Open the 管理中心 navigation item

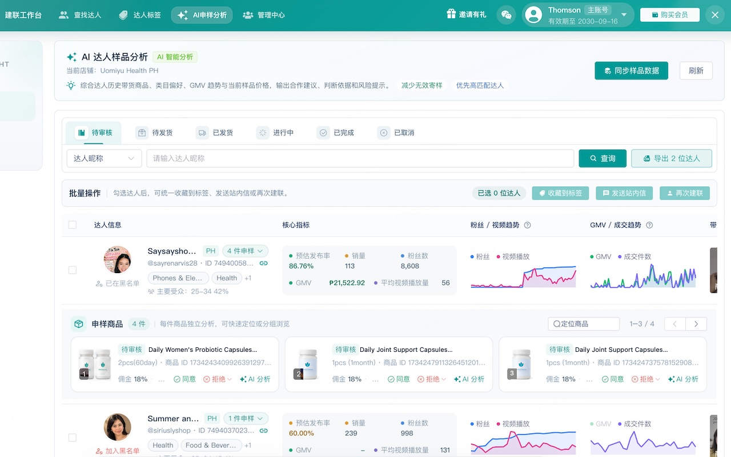tap(263, 15)
